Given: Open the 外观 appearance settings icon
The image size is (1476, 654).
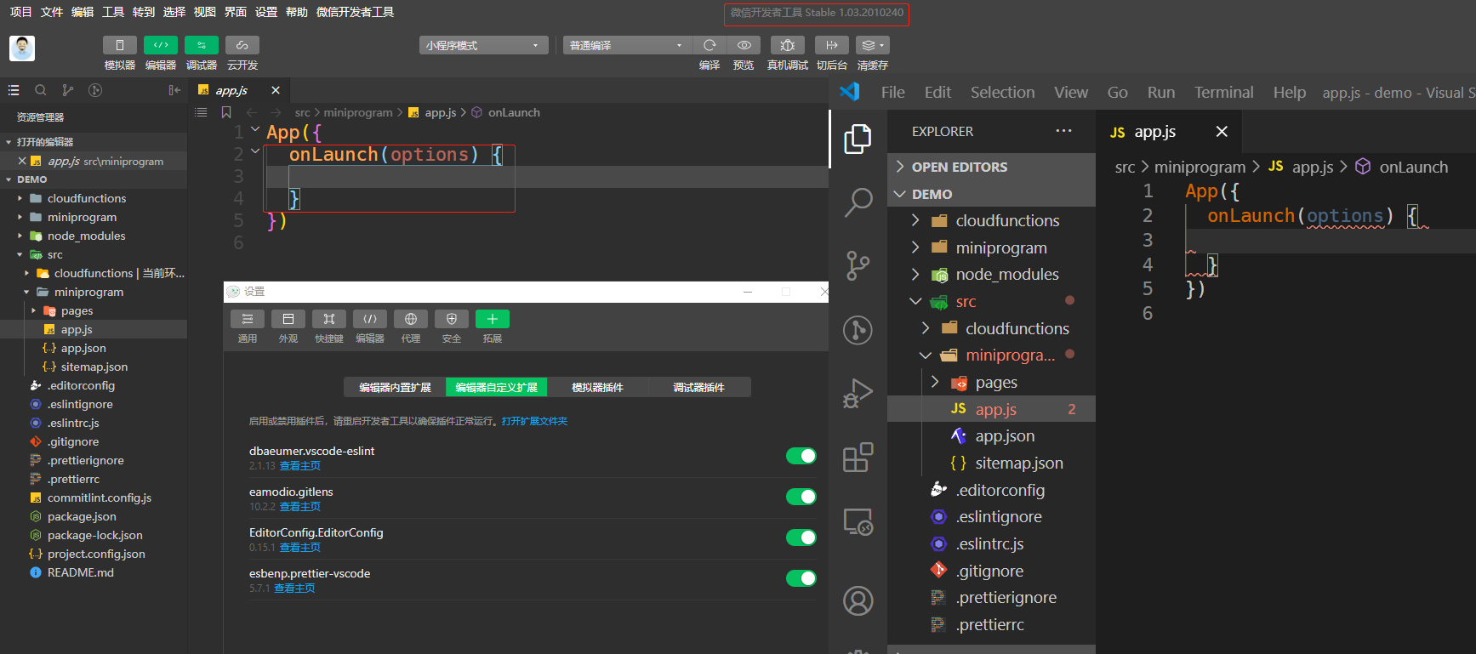Looking at the screenshot, I should 288,319.
